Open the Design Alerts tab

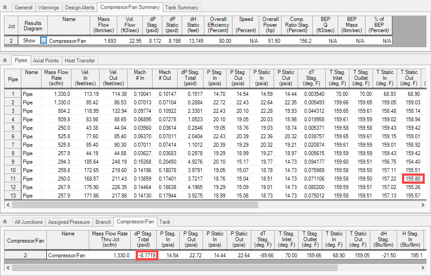[x=80, y=7]
